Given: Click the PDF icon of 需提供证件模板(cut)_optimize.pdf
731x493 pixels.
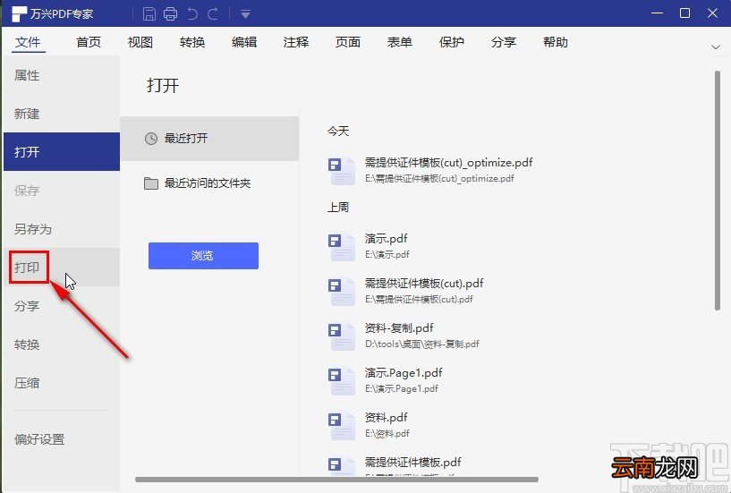Looking at the screenshot, I should [x=342, y=170].
